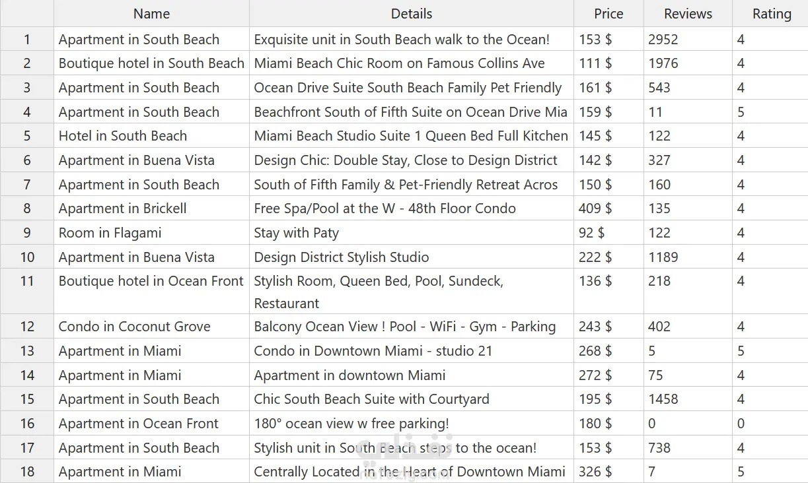The width and height of the screenshot is (808, 483).
Task: Select the 1189 reviews cell
Action: pyautogui.click(x=663, y=257)
